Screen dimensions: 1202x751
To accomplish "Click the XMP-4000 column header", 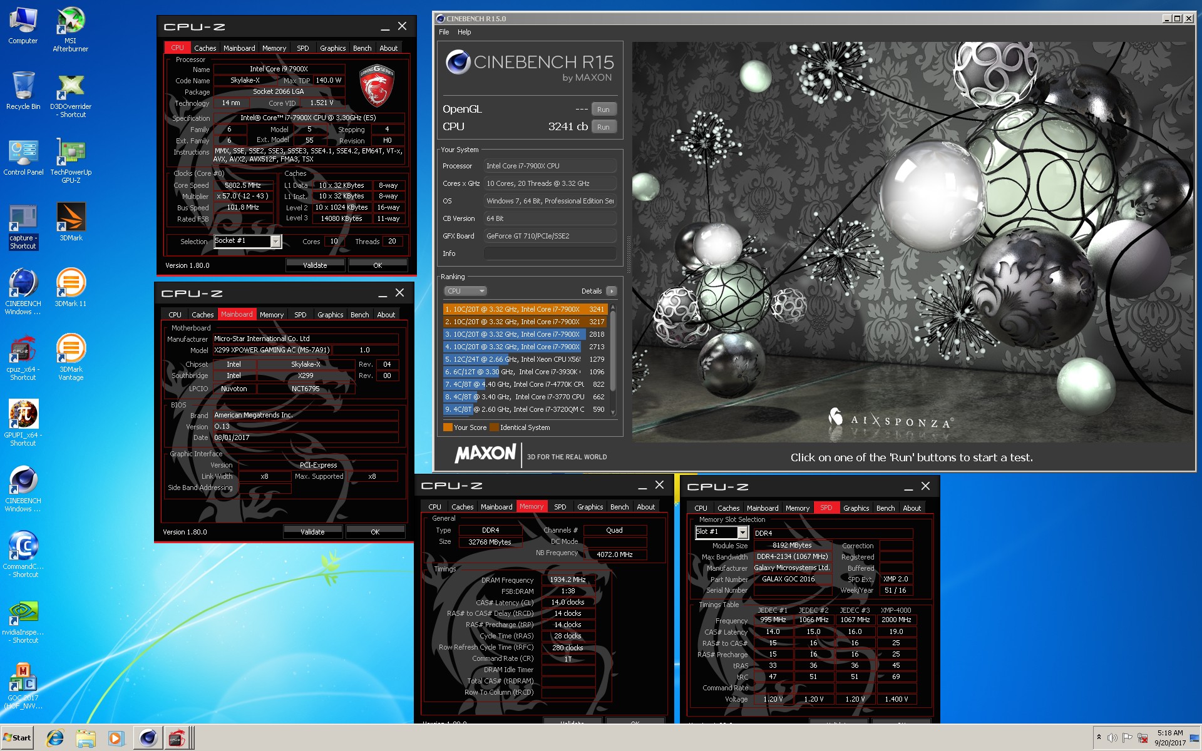I will coord(896,610).
